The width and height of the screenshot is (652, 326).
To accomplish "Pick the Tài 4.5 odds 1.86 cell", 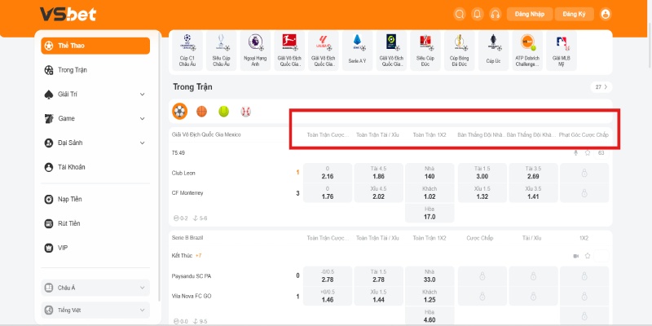I will [378, 172].
